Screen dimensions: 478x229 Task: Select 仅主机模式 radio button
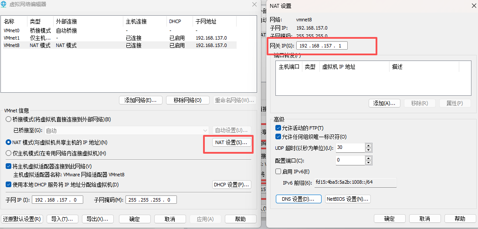(8, 153)
